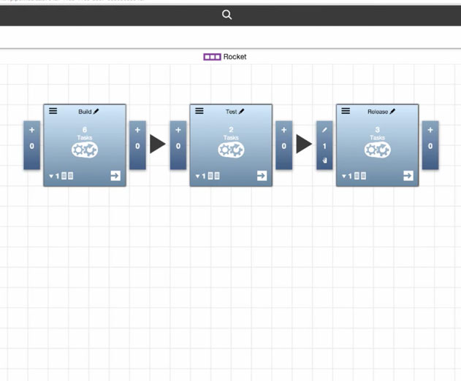This screenshot has width=461, height=381.
Task: Open the Release stage hamburger menu
Action: click(346, 111)
